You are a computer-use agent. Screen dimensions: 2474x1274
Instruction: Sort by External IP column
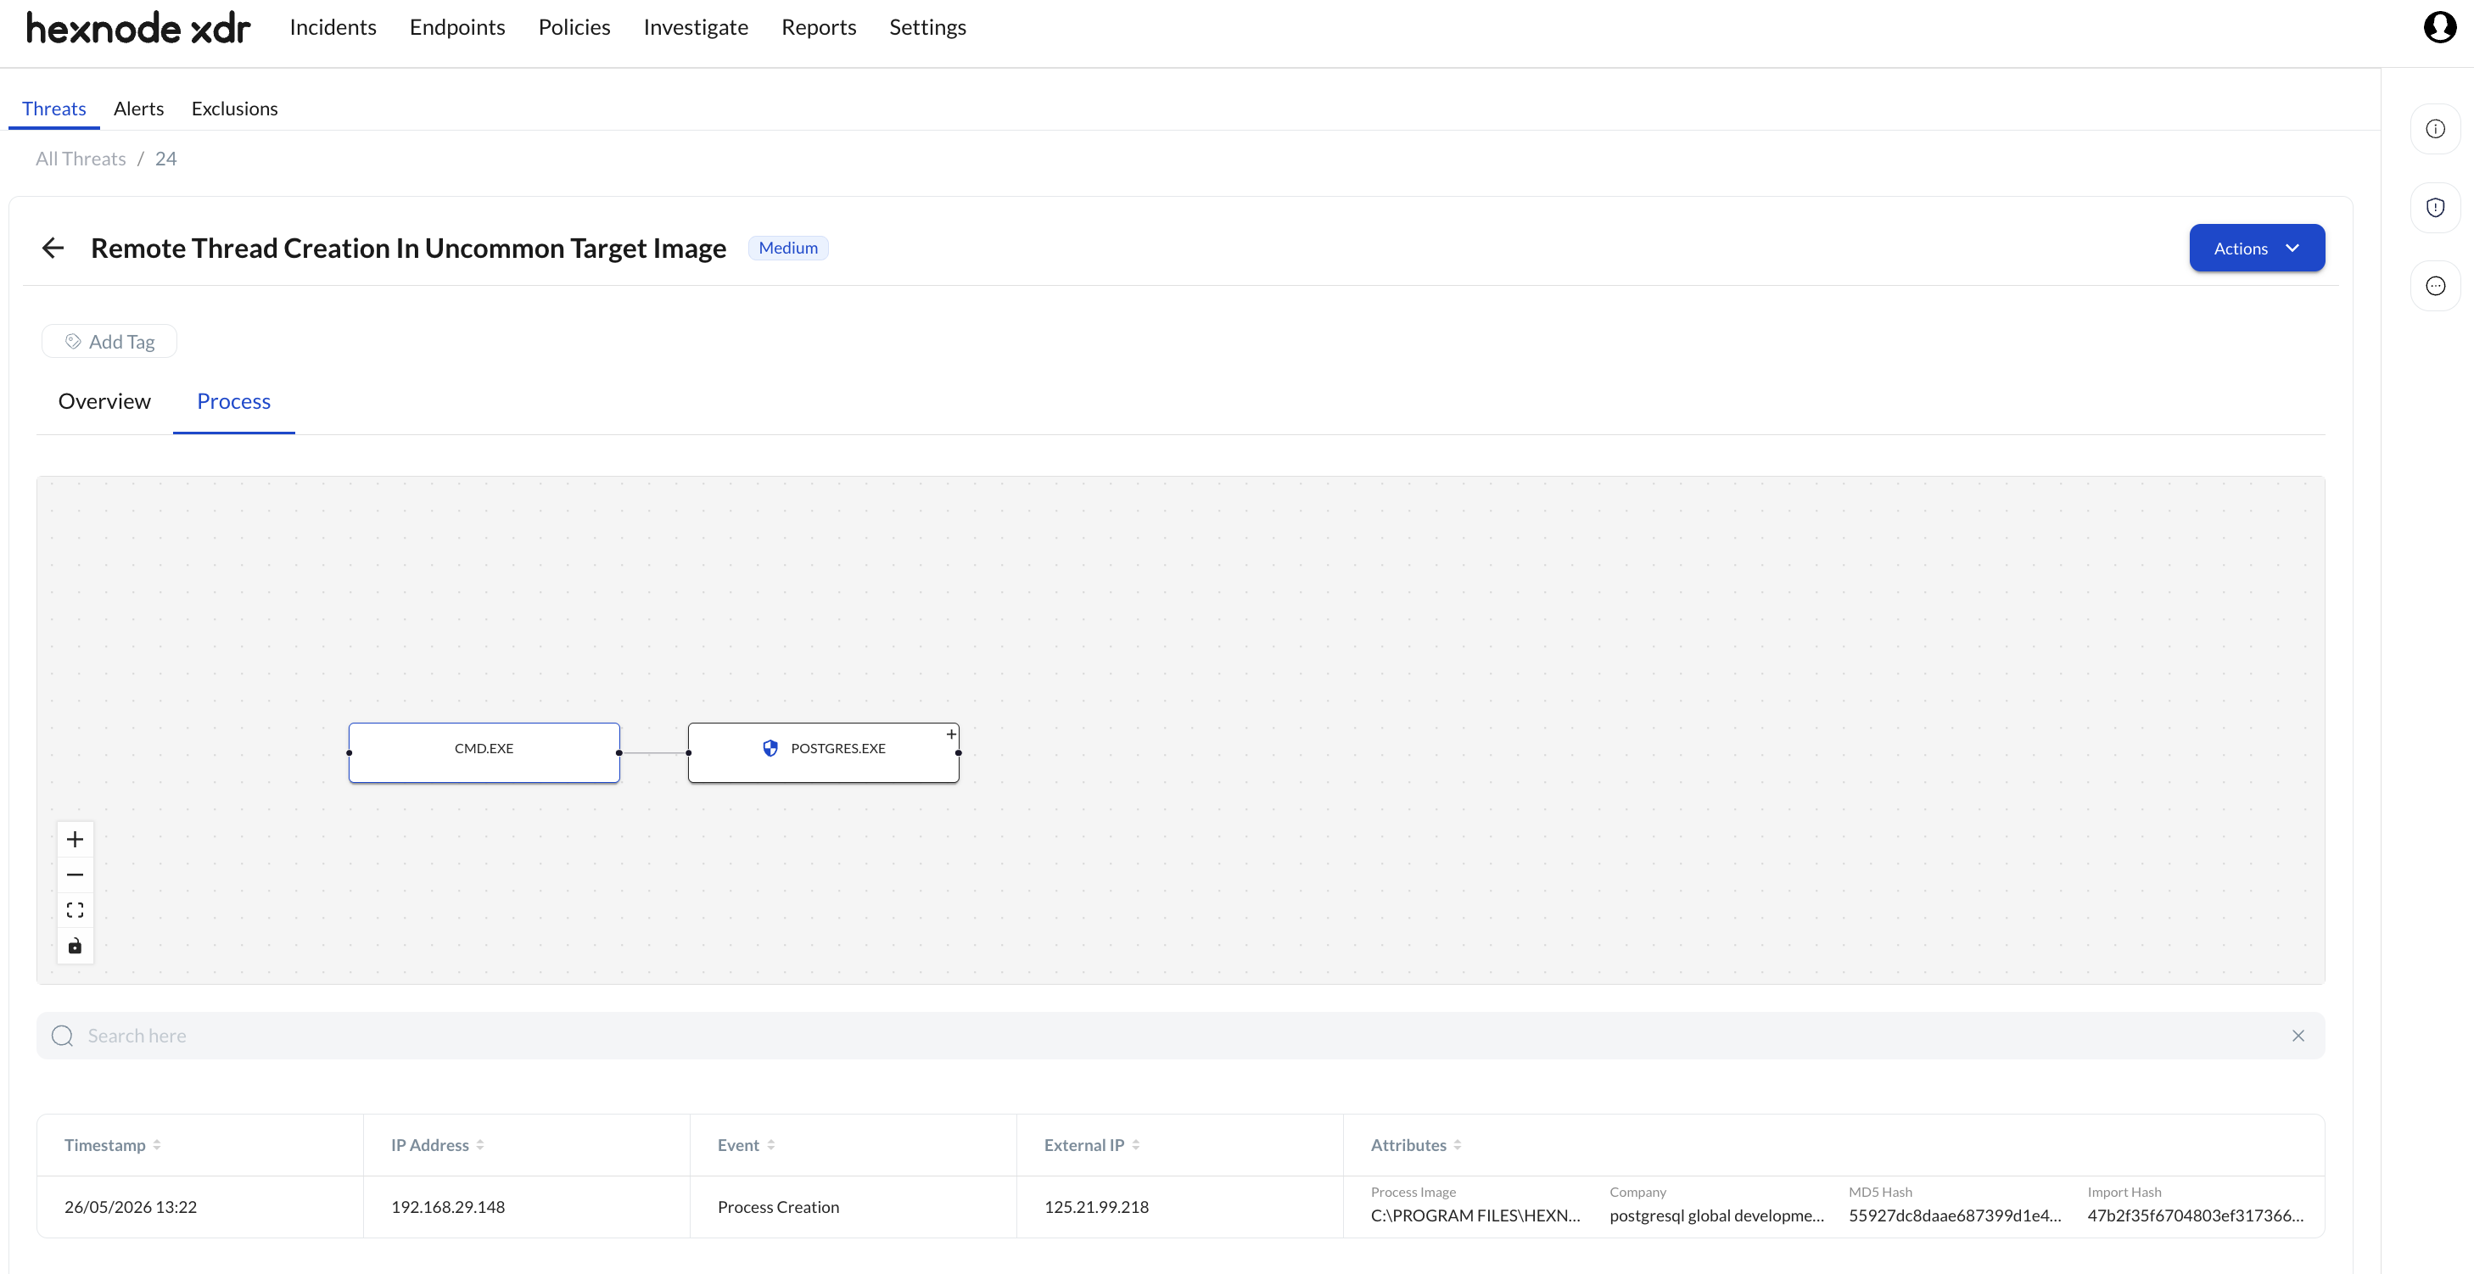click(1136, 1145)
